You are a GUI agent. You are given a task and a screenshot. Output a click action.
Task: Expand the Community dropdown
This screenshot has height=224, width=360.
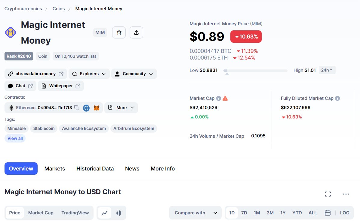pyautogui.click(x=134, y=74)
